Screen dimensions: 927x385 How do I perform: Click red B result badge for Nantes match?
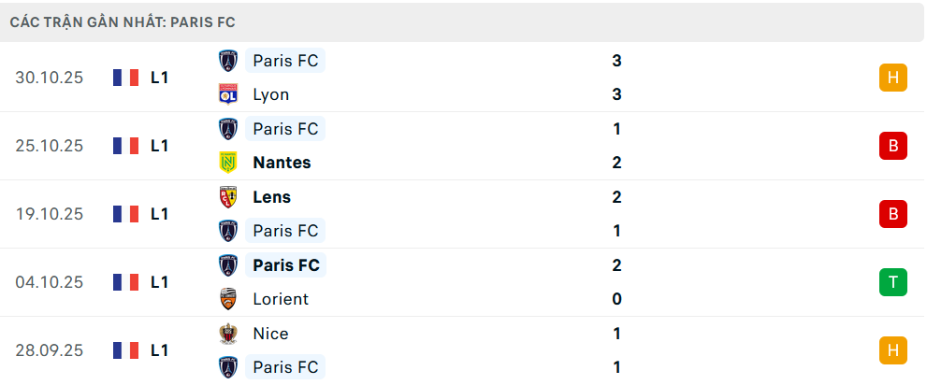pyautogui.click(x=892, y=146)
